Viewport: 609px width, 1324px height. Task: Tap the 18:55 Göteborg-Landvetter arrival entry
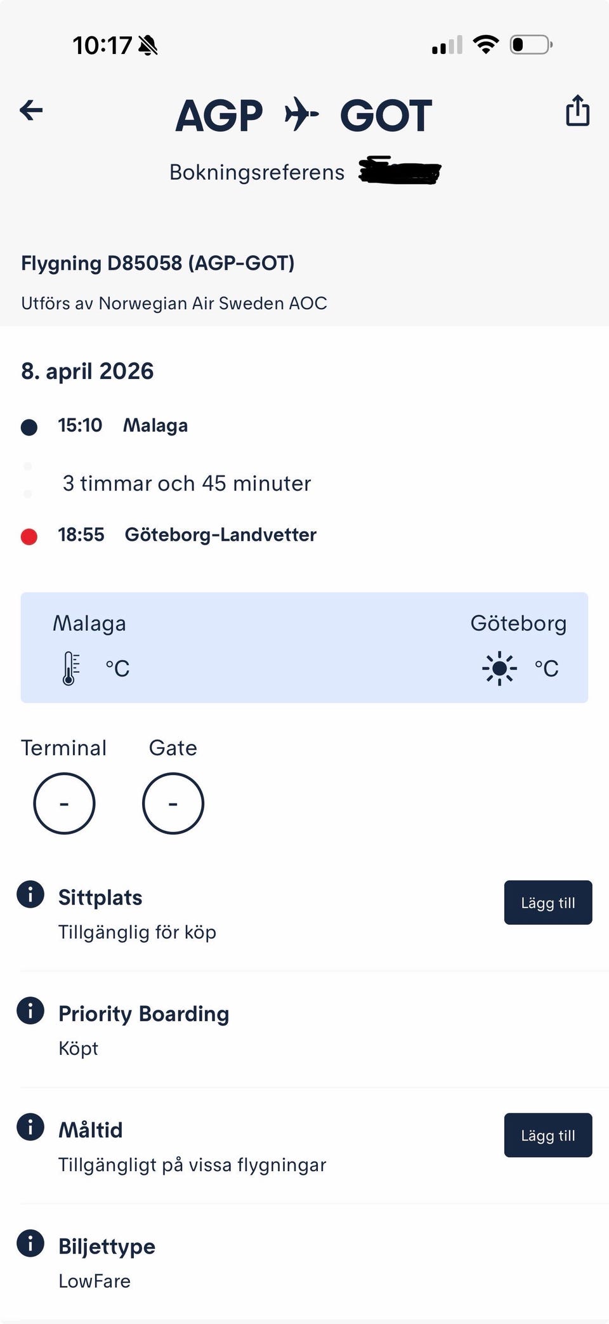coord(187,534)
